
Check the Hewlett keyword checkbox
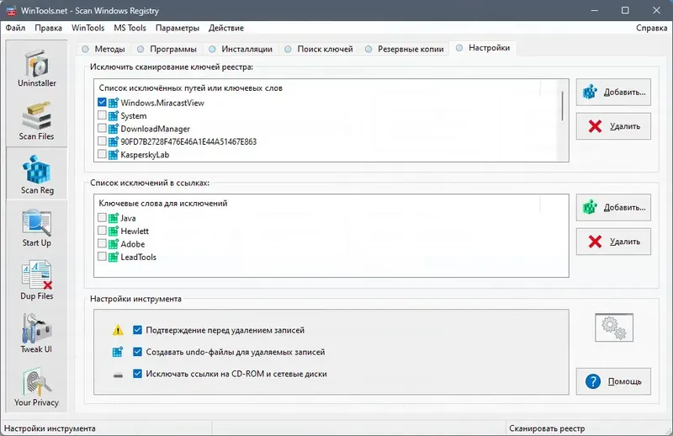(102, 231)
